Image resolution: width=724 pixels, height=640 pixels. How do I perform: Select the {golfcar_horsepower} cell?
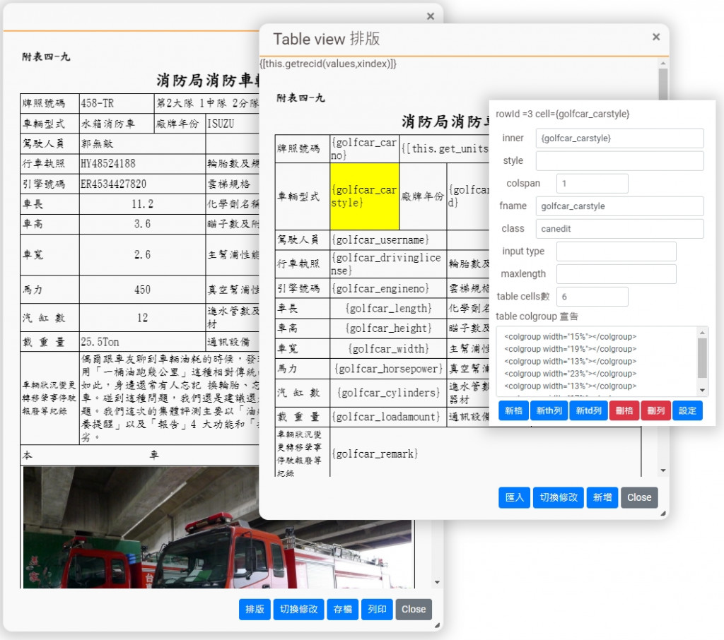click(x=388, y=369)
